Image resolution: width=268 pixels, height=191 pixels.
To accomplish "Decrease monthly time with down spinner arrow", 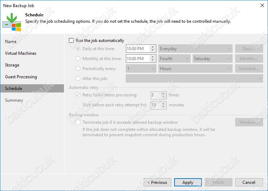I will [x=152, y=60].
